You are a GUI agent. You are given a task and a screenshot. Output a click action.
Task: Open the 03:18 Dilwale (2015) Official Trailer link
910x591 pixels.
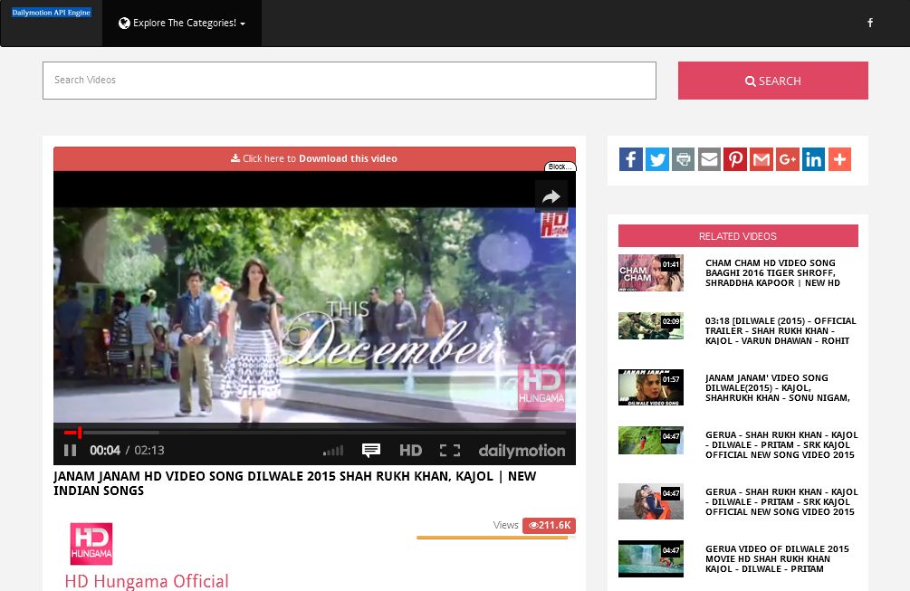[x=781, y=331]
